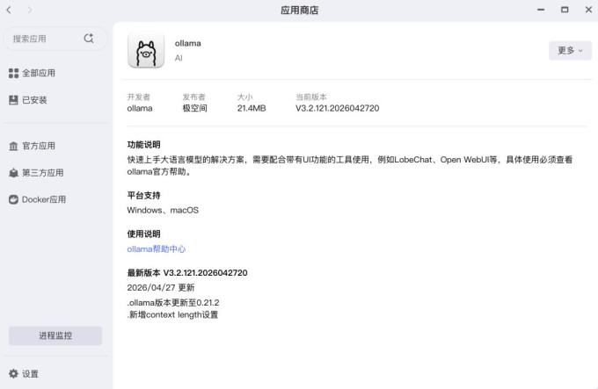This screenshot has height=389, width=598.
Task: Click the 全部应用 grid icon
Action: pyautogui.click(x=13, y=73)
